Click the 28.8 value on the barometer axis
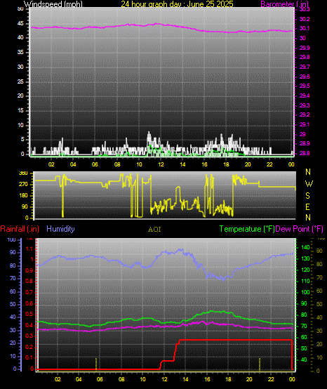The image size is (327, 389). [305, 153]
